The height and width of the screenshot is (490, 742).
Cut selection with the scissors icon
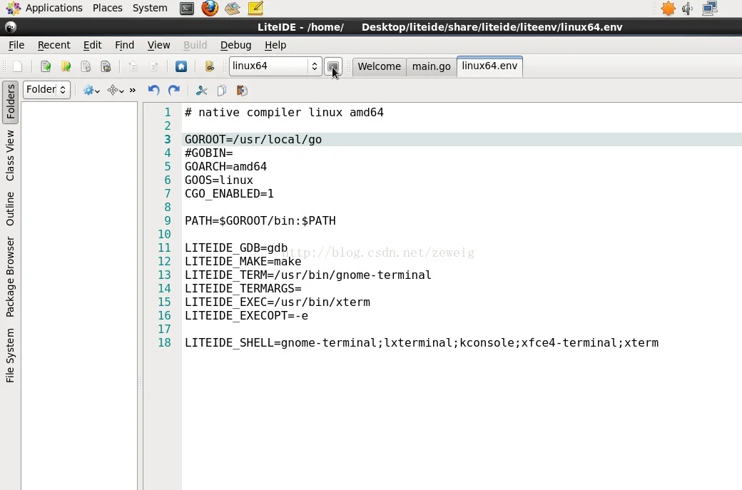tap(202, 91)
